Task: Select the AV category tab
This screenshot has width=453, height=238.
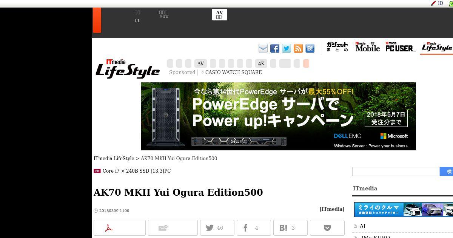Action: coord(200,63)
